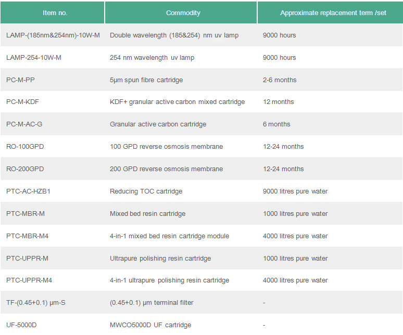Image resolution: width=403 pixels, height=335 pixels.
Task: Click 'Ultrapure polishing resin cartridge' commodity
Action: (x=160, y=259)
